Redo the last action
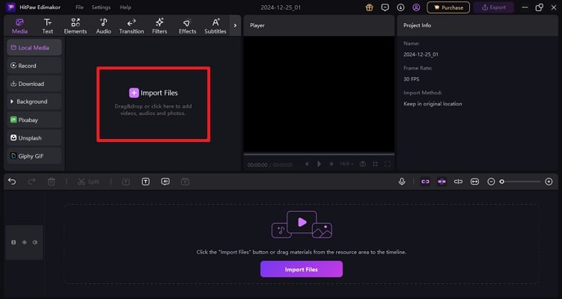 [x=31, y=182]
